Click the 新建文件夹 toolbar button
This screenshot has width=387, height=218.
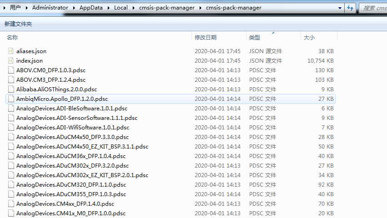tap(18, 24)
